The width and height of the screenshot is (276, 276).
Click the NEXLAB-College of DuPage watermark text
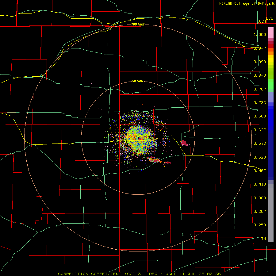(x=247, y=3)
